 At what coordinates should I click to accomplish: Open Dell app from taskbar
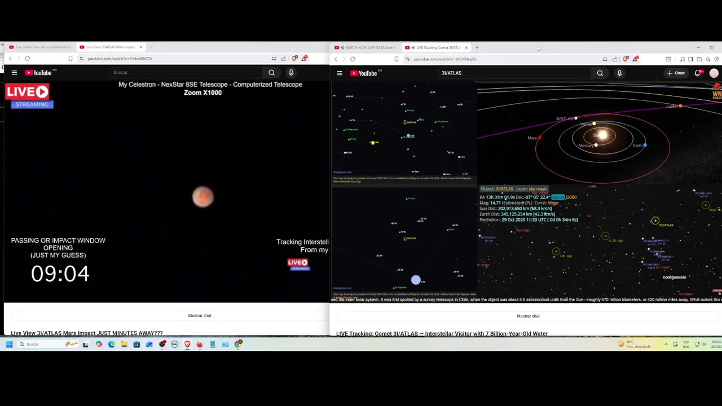(x=174, y=344)
